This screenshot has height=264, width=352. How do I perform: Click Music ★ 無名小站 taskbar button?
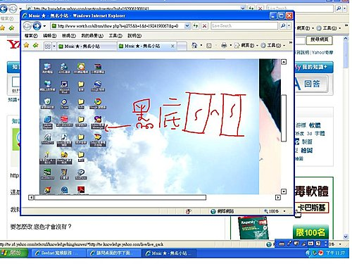point(169,253)
